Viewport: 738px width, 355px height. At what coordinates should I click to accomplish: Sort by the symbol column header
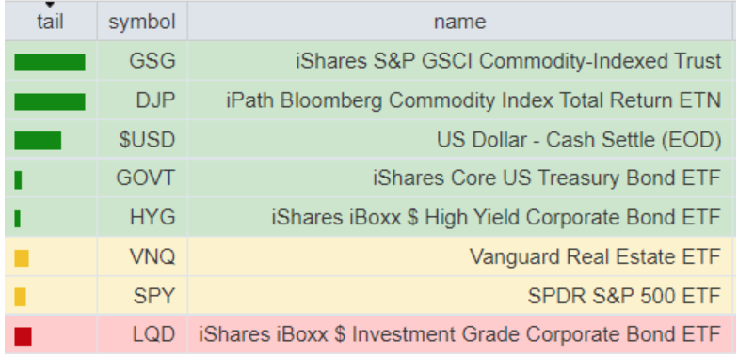[142, 21]
